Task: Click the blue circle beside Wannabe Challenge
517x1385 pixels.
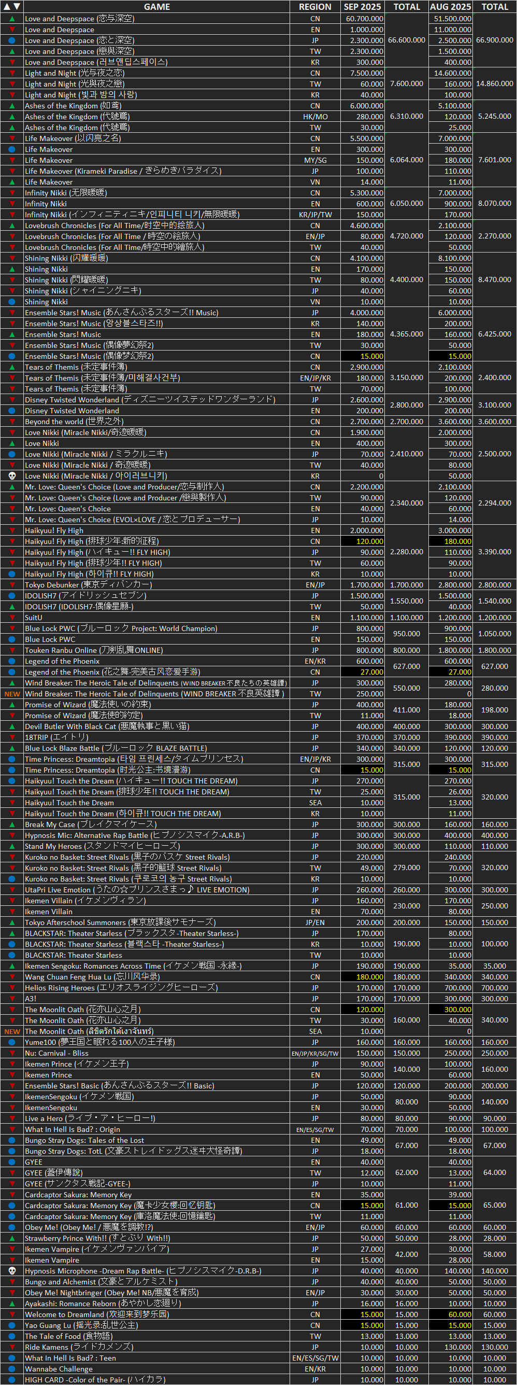Action: pyautogui.click(x=12, y=1369)
